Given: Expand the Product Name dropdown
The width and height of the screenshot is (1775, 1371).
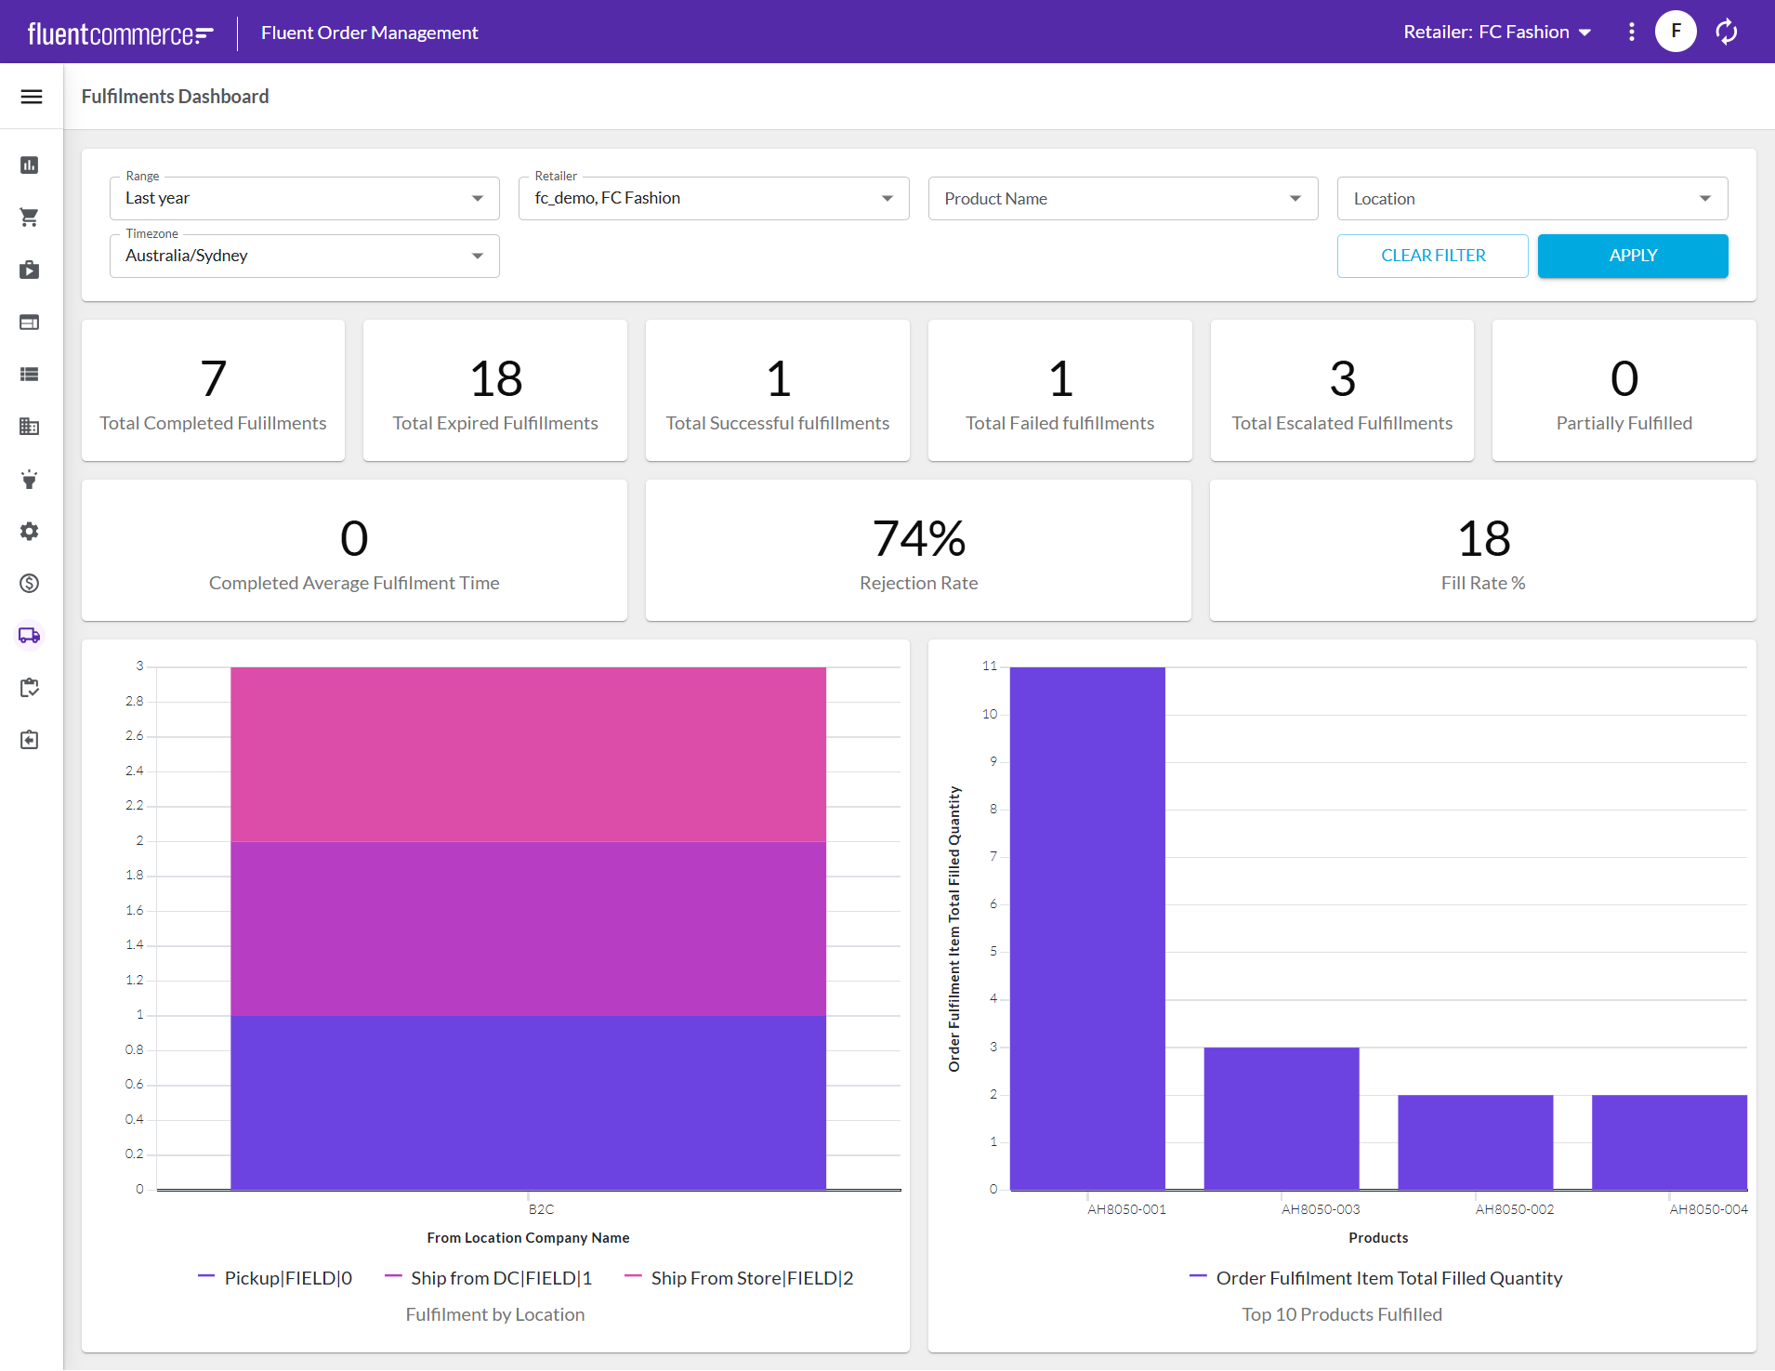Looking at the screenshot, I should [x=1123, y=199].
